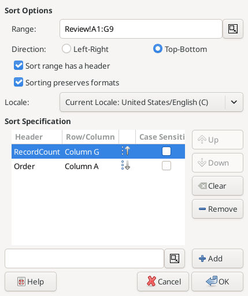Click the Header column heading
Viewport: 248px width, 296px height.
click(37, 137)
